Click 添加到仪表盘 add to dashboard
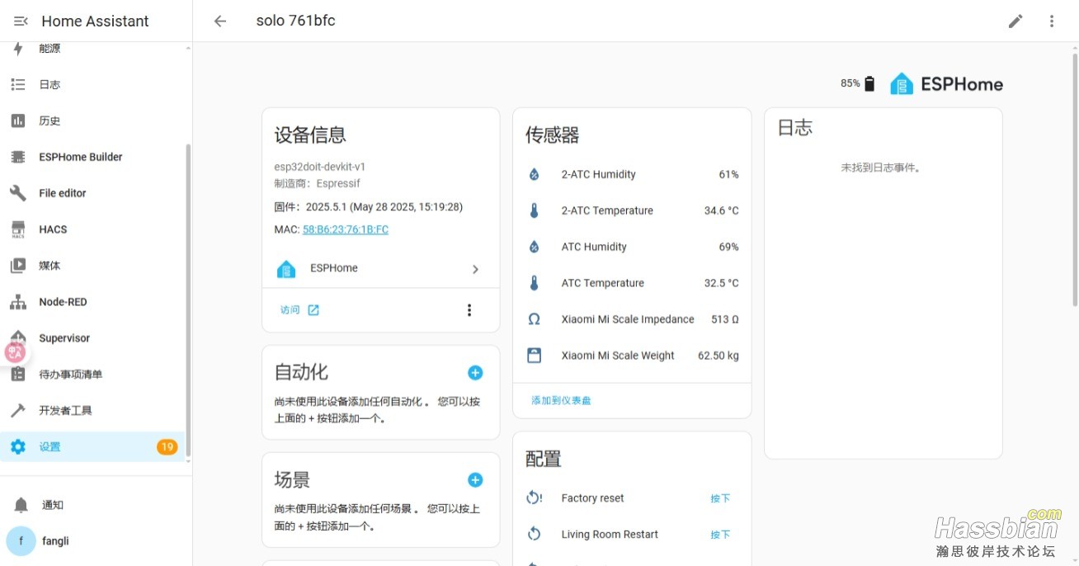This screenshot has height=566, width=1079. 561,401
